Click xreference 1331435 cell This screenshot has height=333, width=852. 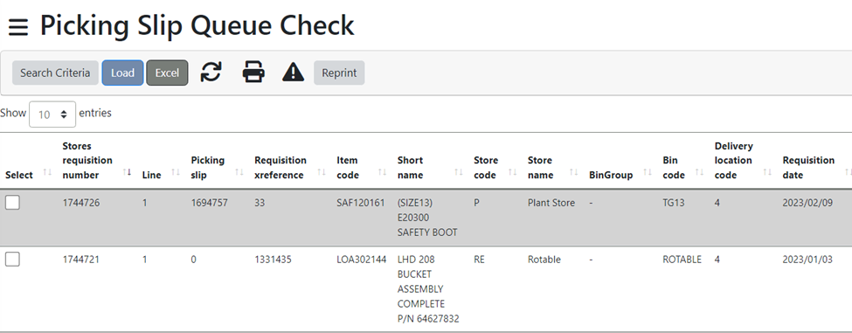coord(273,260)
